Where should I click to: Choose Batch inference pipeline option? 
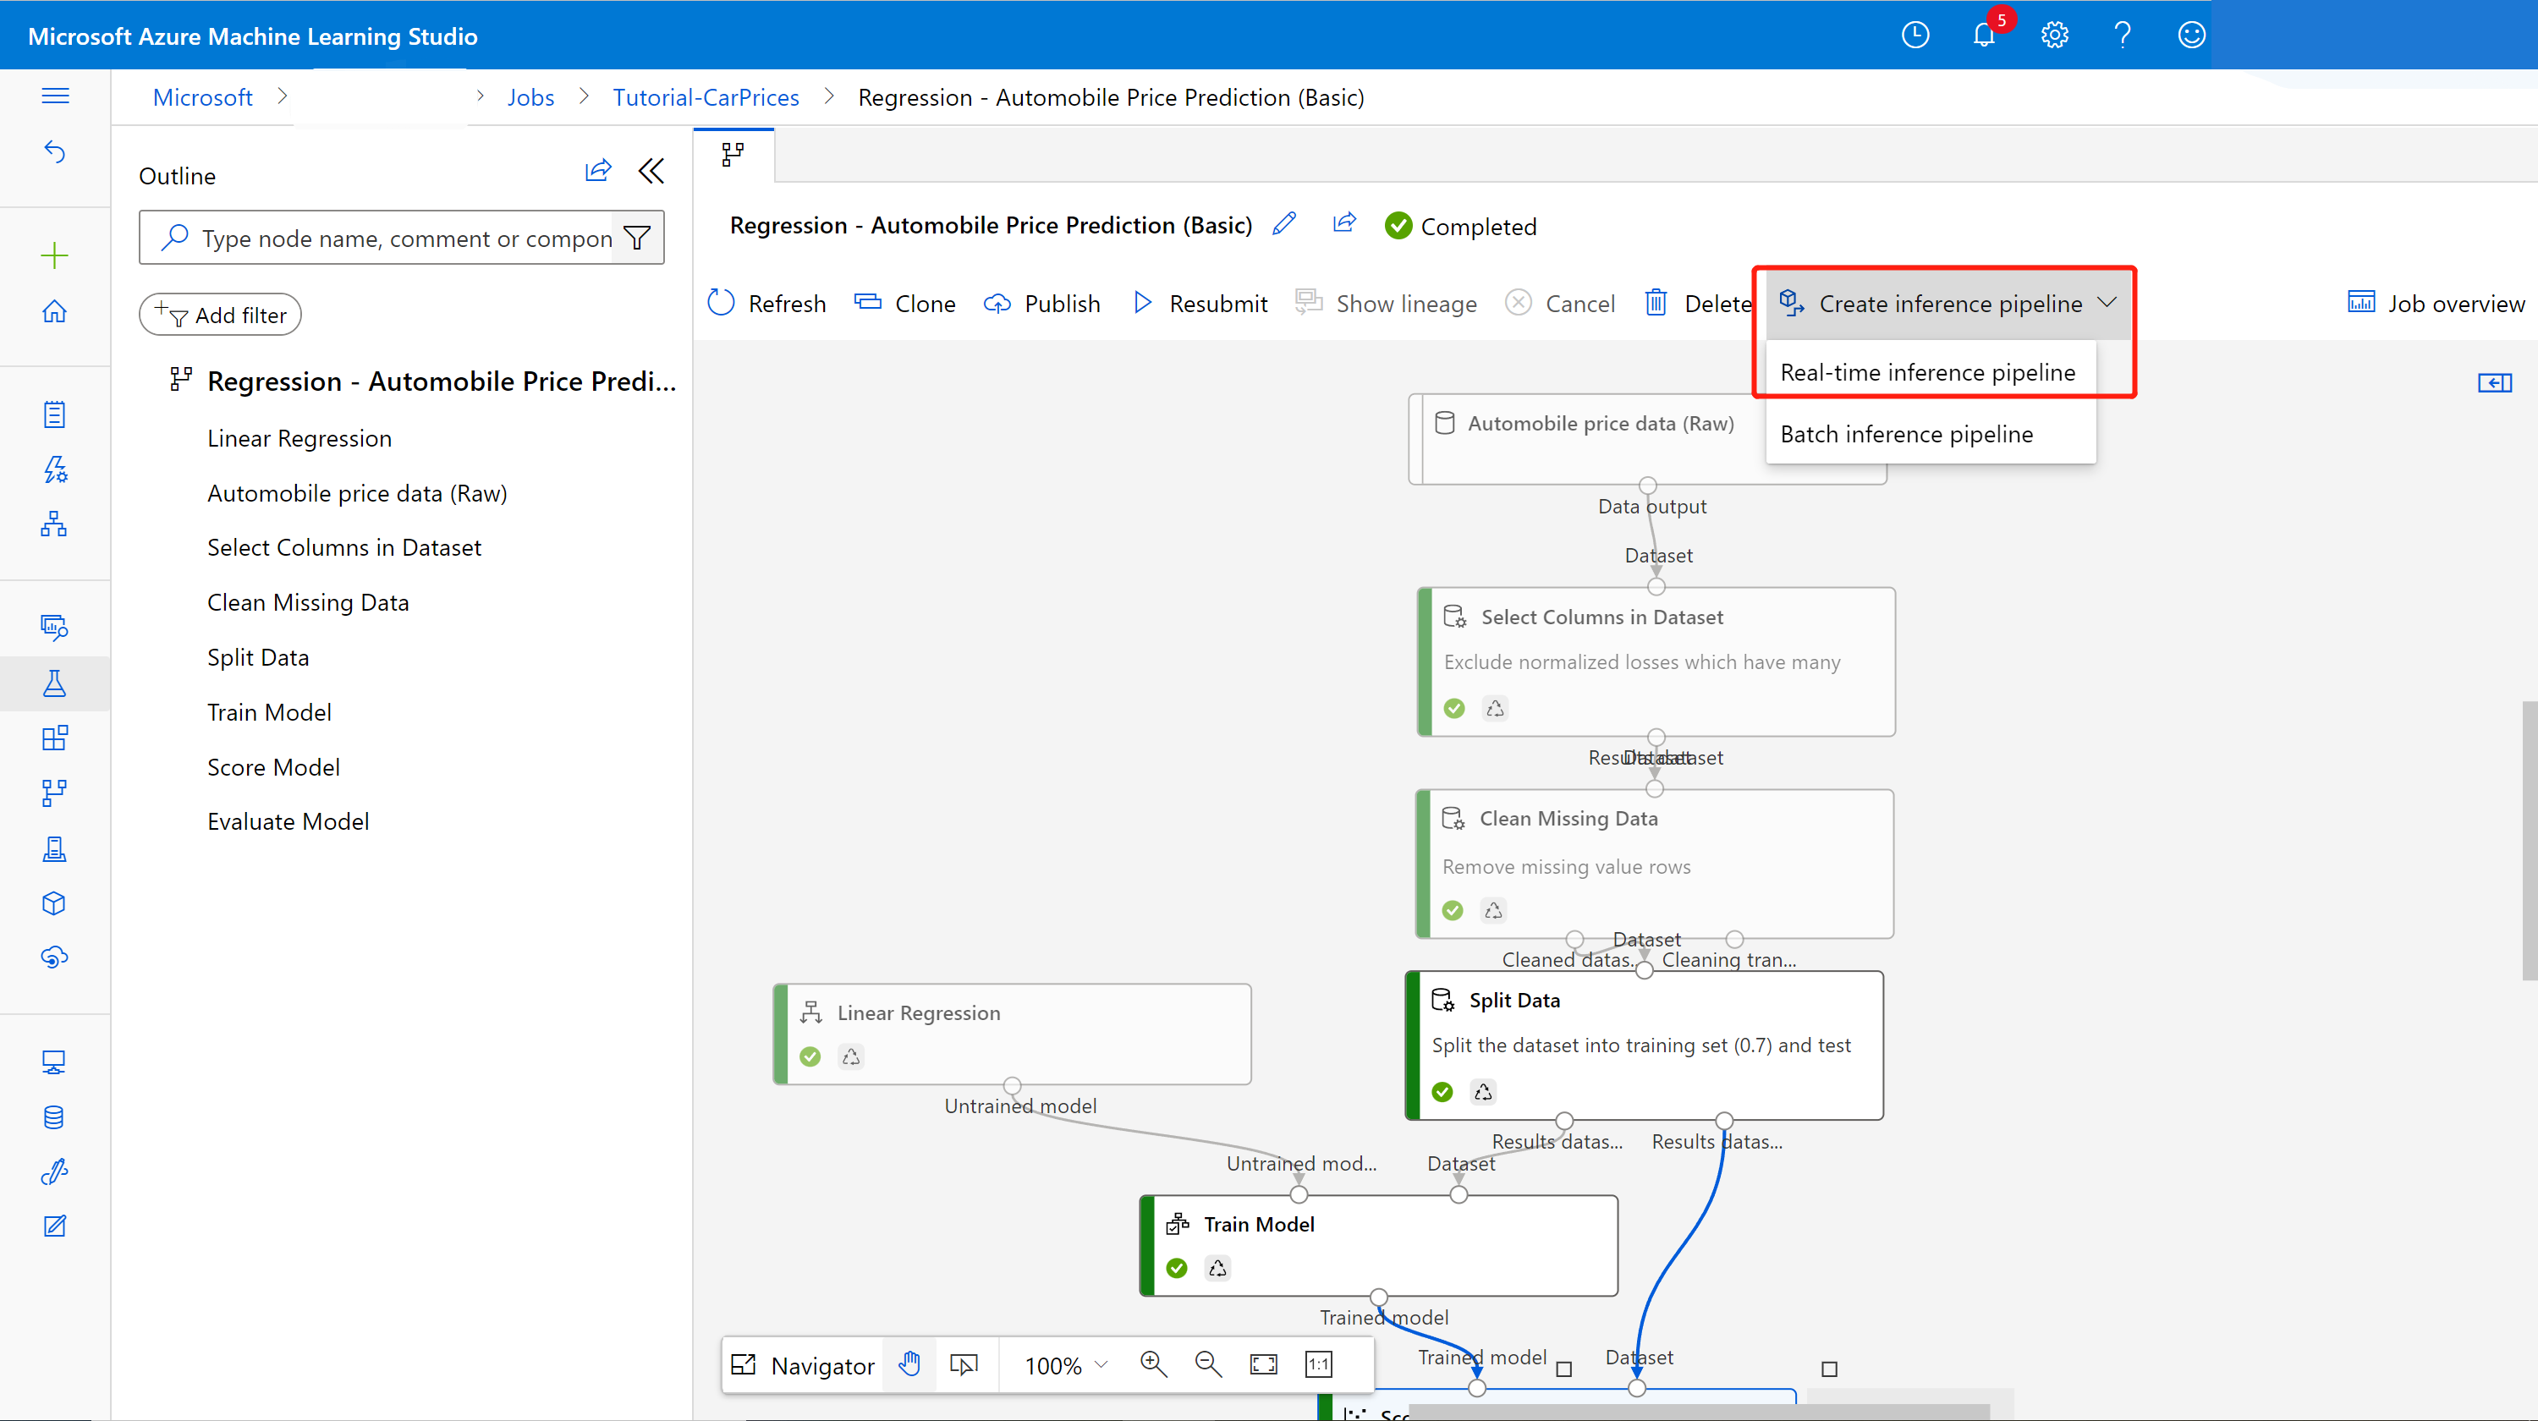pos(1906,434)
